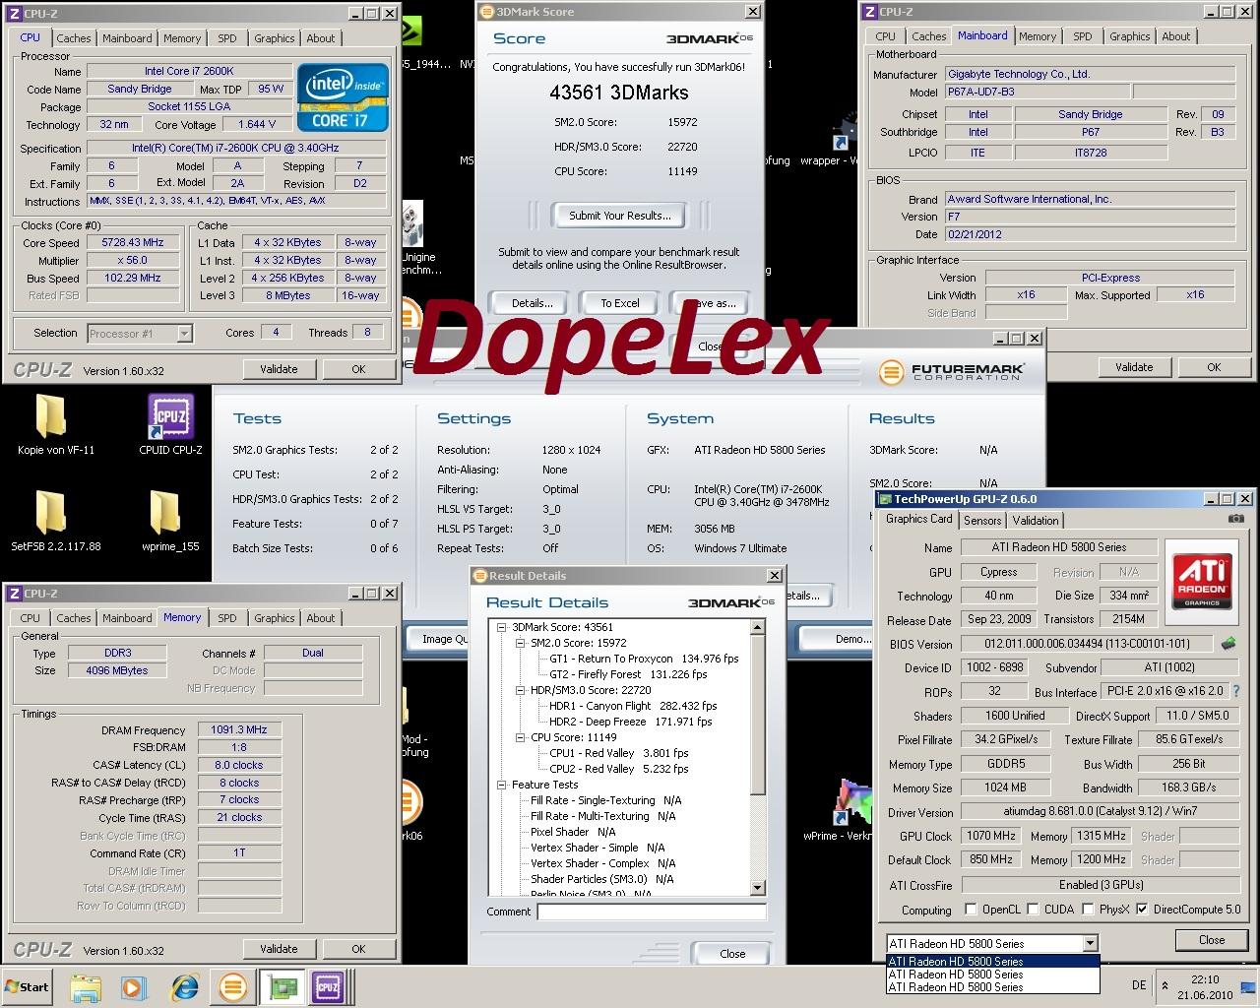The height and width of the screenshot is (1008, 1260).
Task: Select CPU1 - Red Valley result row
Action: click(618, 753)
